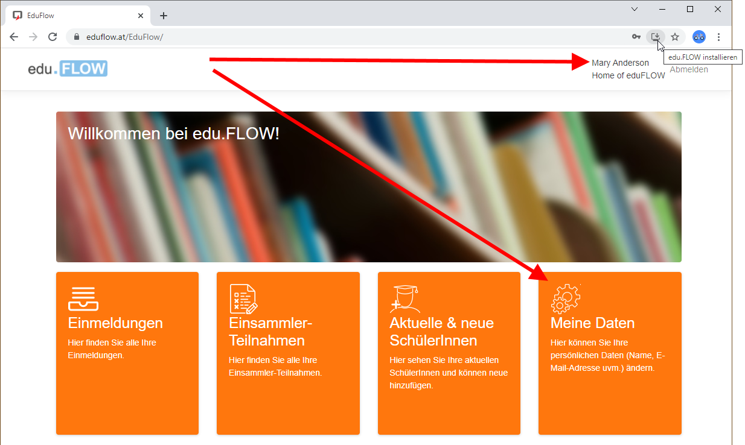Image resolution: width=745 pixels, height=445 pixels.
Task: Open the saved passwords key icon
Action: (636, 37)
